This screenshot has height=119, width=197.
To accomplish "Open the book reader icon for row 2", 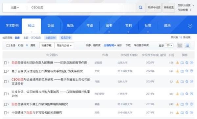I will click(x=182, y=71).
